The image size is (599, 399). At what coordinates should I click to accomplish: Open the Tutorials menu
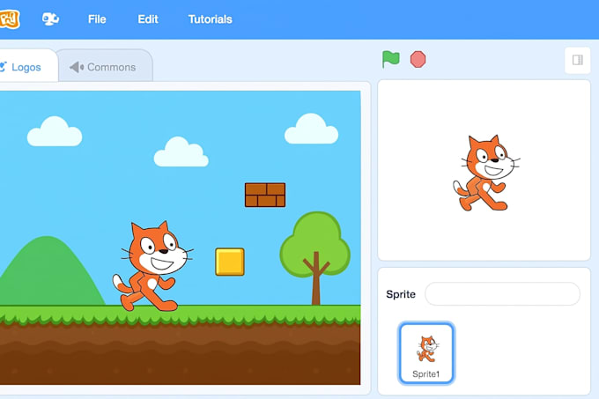(x=211, y=19)
